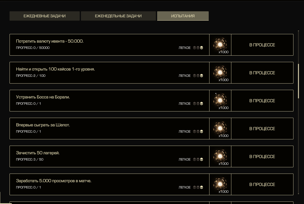Screen dimensions: 304x204
Task: Click skull difficulty icons on Борали boss row
Action: tap(198, 104)
